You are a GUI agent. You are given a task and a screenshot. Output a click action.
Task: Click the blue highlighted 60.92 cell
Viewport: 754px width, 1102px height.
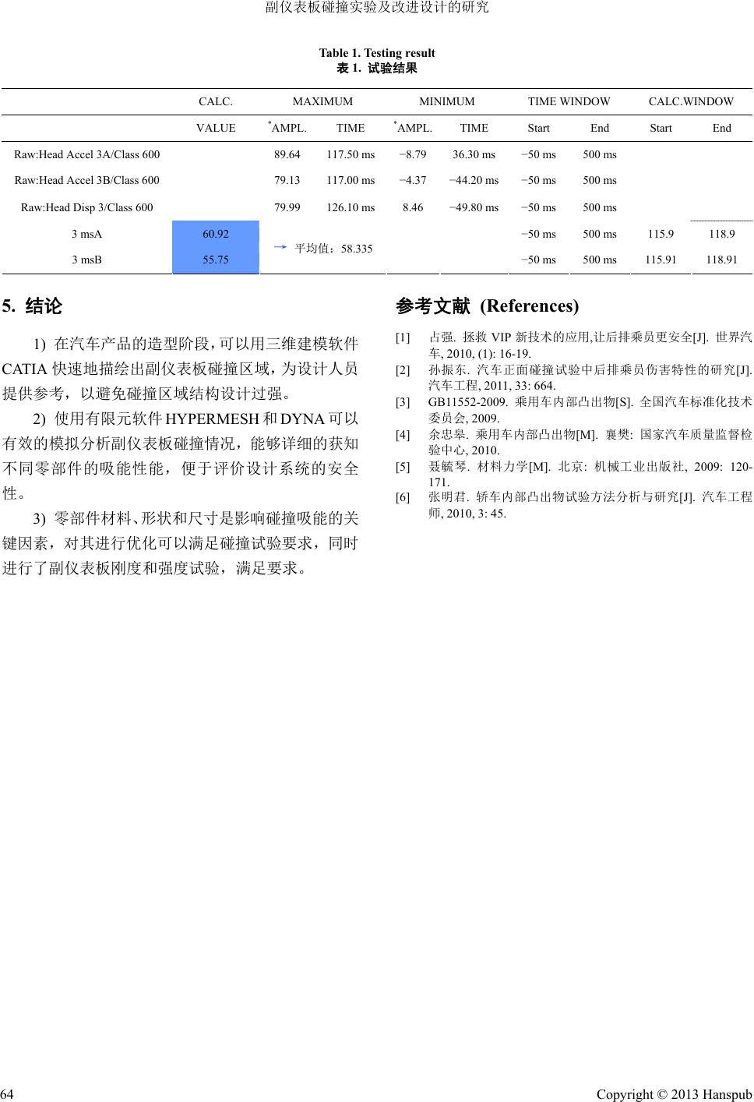tap(215, 234)
